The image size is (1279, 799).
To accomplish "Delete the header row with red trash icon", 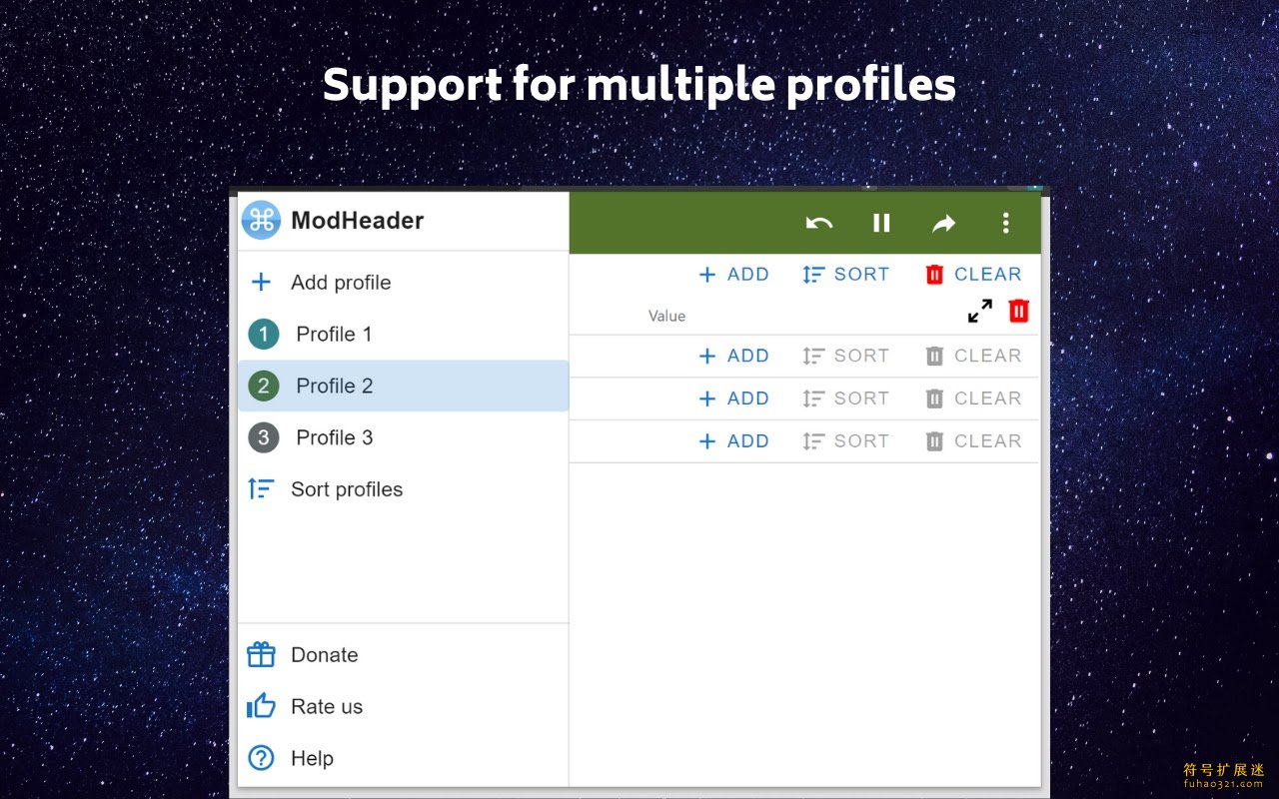I will click(1018, 311).
